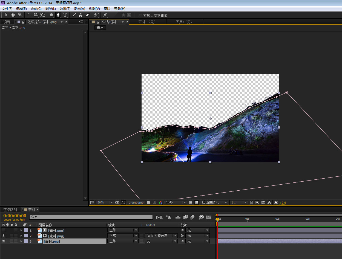Enable the RotoBezier checkbox
The image size is (342, 259).
140,15
